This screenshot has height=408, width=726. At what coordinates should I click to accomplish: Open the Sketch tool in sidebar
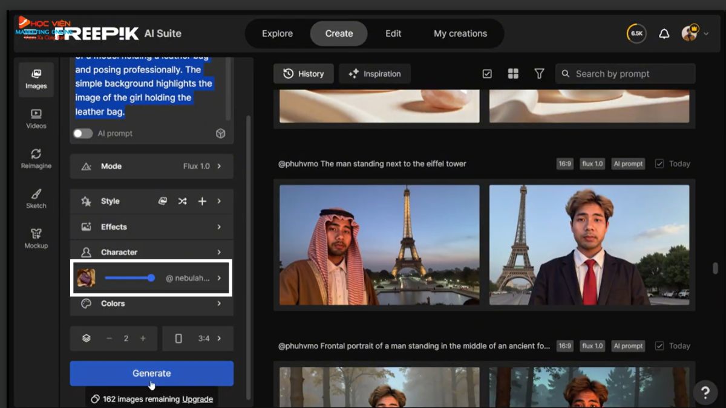tap(36, 199)
